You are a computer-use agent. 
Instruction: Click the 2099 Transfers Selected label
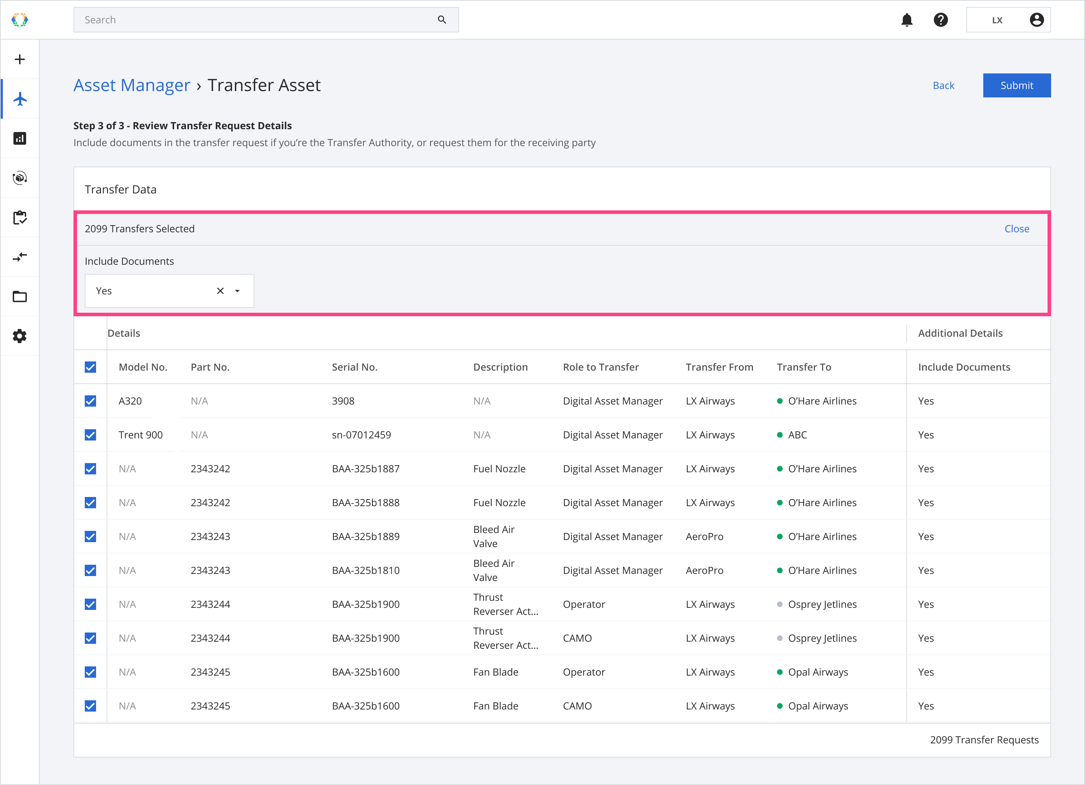[x=140, y=228]
